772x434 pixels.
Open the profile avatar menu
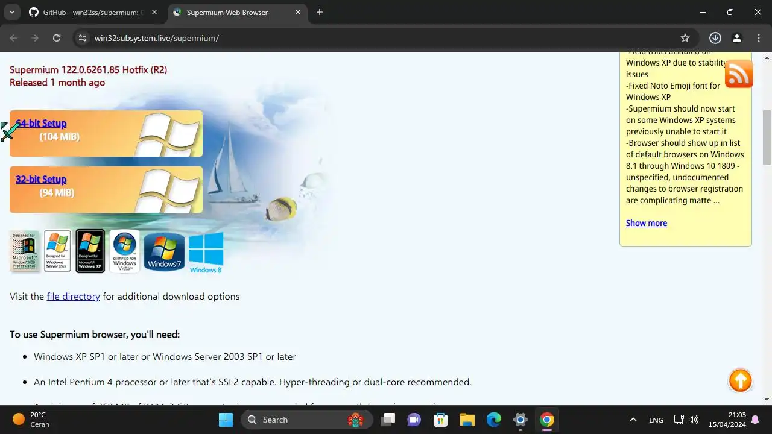point(736,38)
